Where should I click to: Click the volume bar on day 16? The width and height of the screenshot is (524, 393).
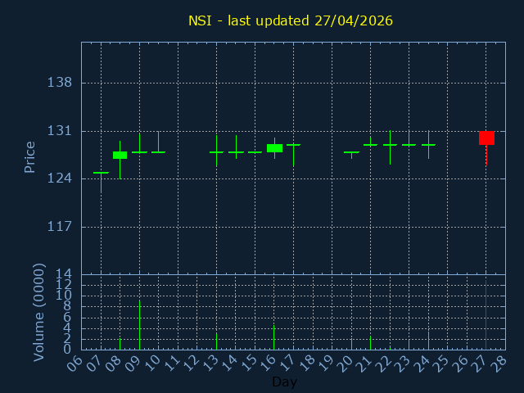[x=274, y=337]
